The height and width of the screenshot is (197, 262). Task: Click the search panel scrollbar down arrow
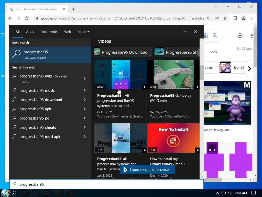click(x=202, y=177)
